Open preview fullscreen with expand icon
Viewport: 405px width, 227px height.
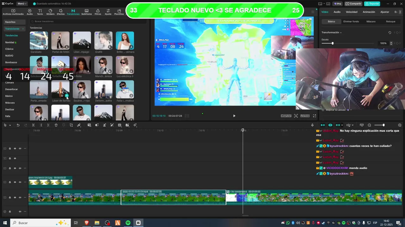coord(315,116)
